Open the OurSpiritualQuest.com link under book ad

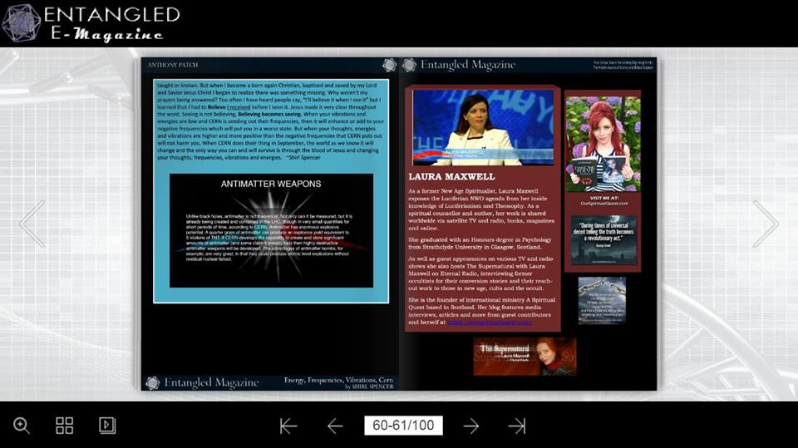[603, 203]
